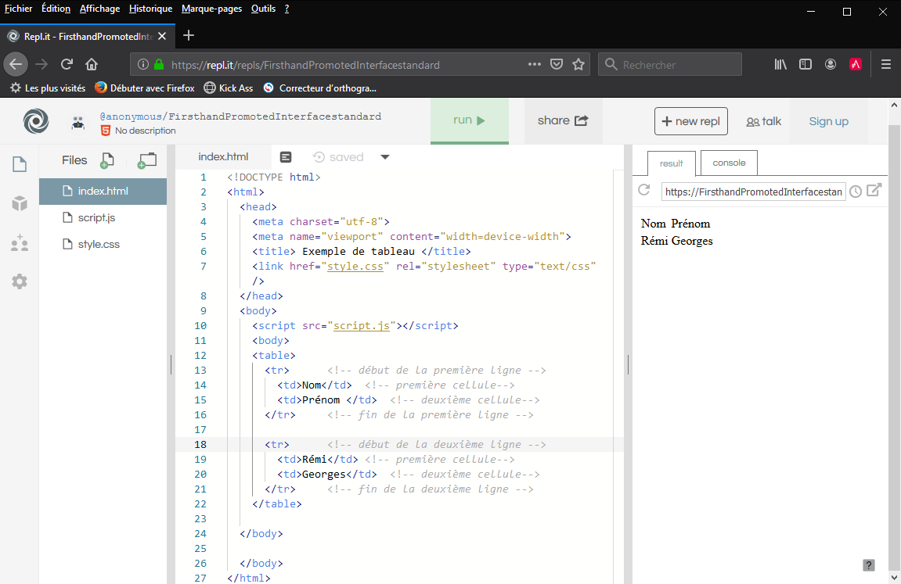Create a new repl
901x584 pixels.
(x=690, y=121)
